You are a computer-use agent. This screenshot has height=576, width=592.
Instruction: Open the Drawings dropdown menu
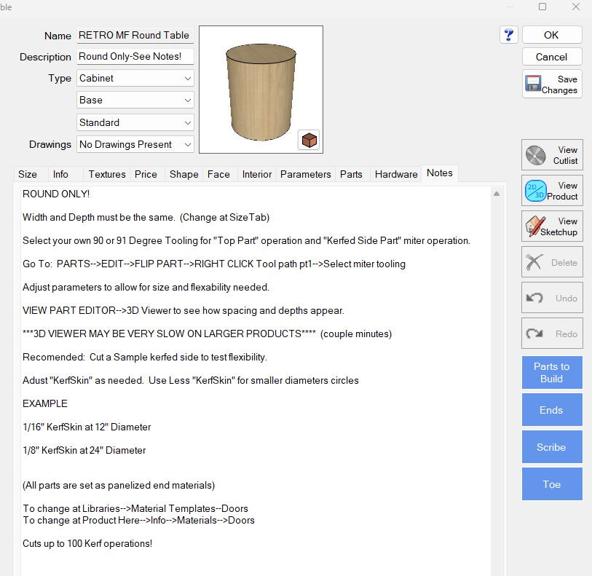[x=135, y=144]
